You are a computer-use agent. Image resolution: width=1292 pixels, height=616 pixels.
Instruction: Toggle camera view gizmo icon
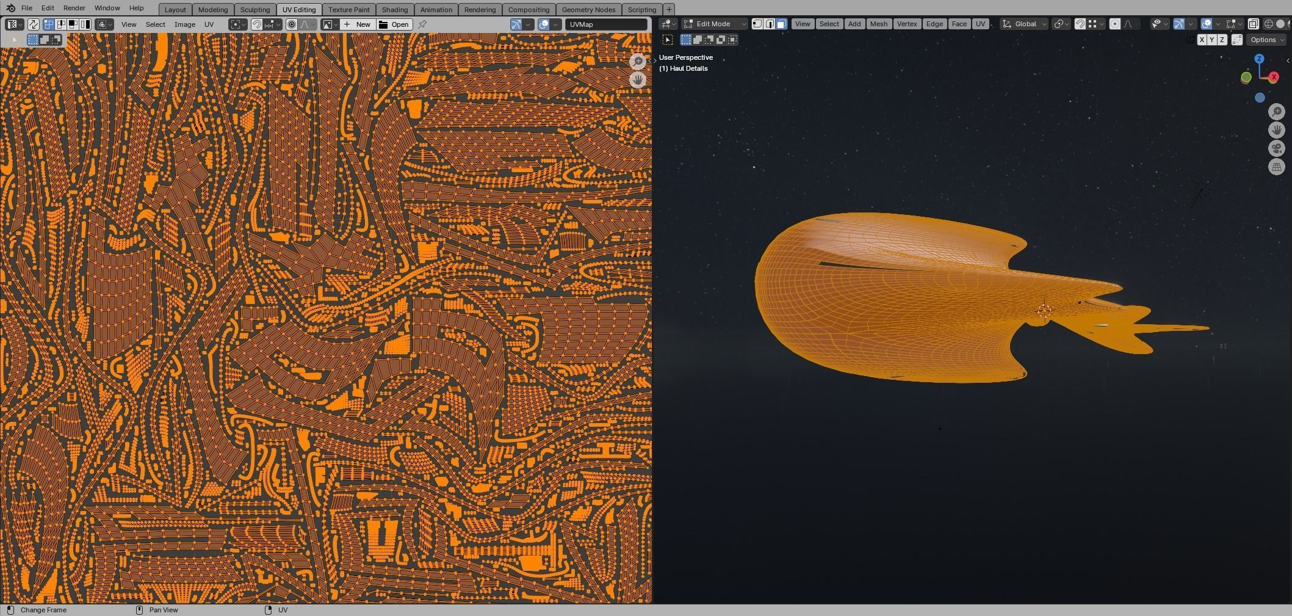click(x=1277, y=148)
